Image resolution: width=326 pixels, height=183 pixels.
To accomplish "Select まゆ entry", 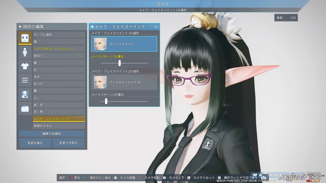I will (59, 77).
